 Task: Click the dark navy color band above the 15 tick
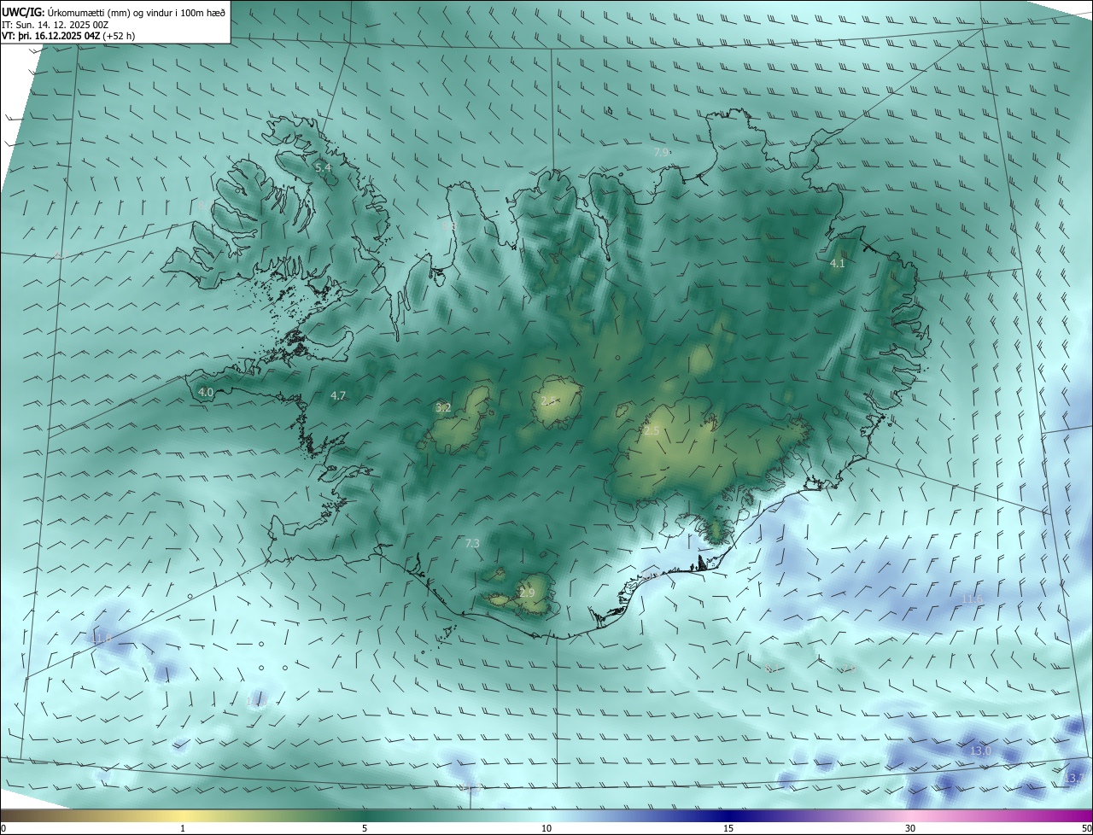728,815
